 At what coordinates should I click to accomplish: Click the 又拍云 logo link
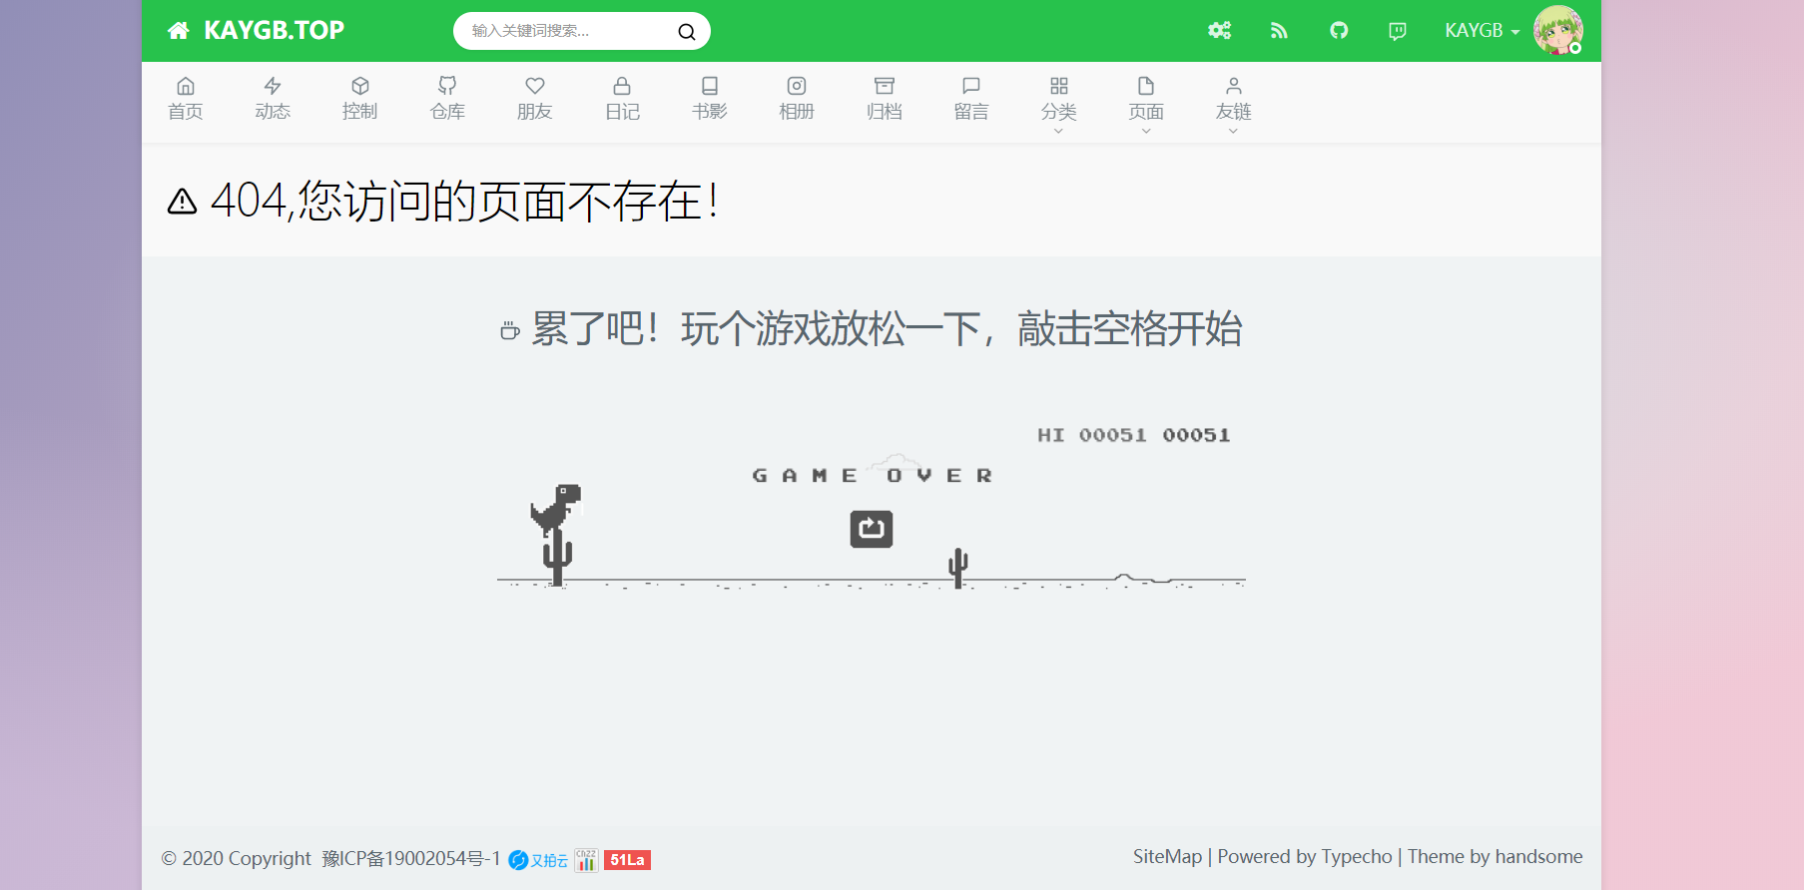coord(538,860)
